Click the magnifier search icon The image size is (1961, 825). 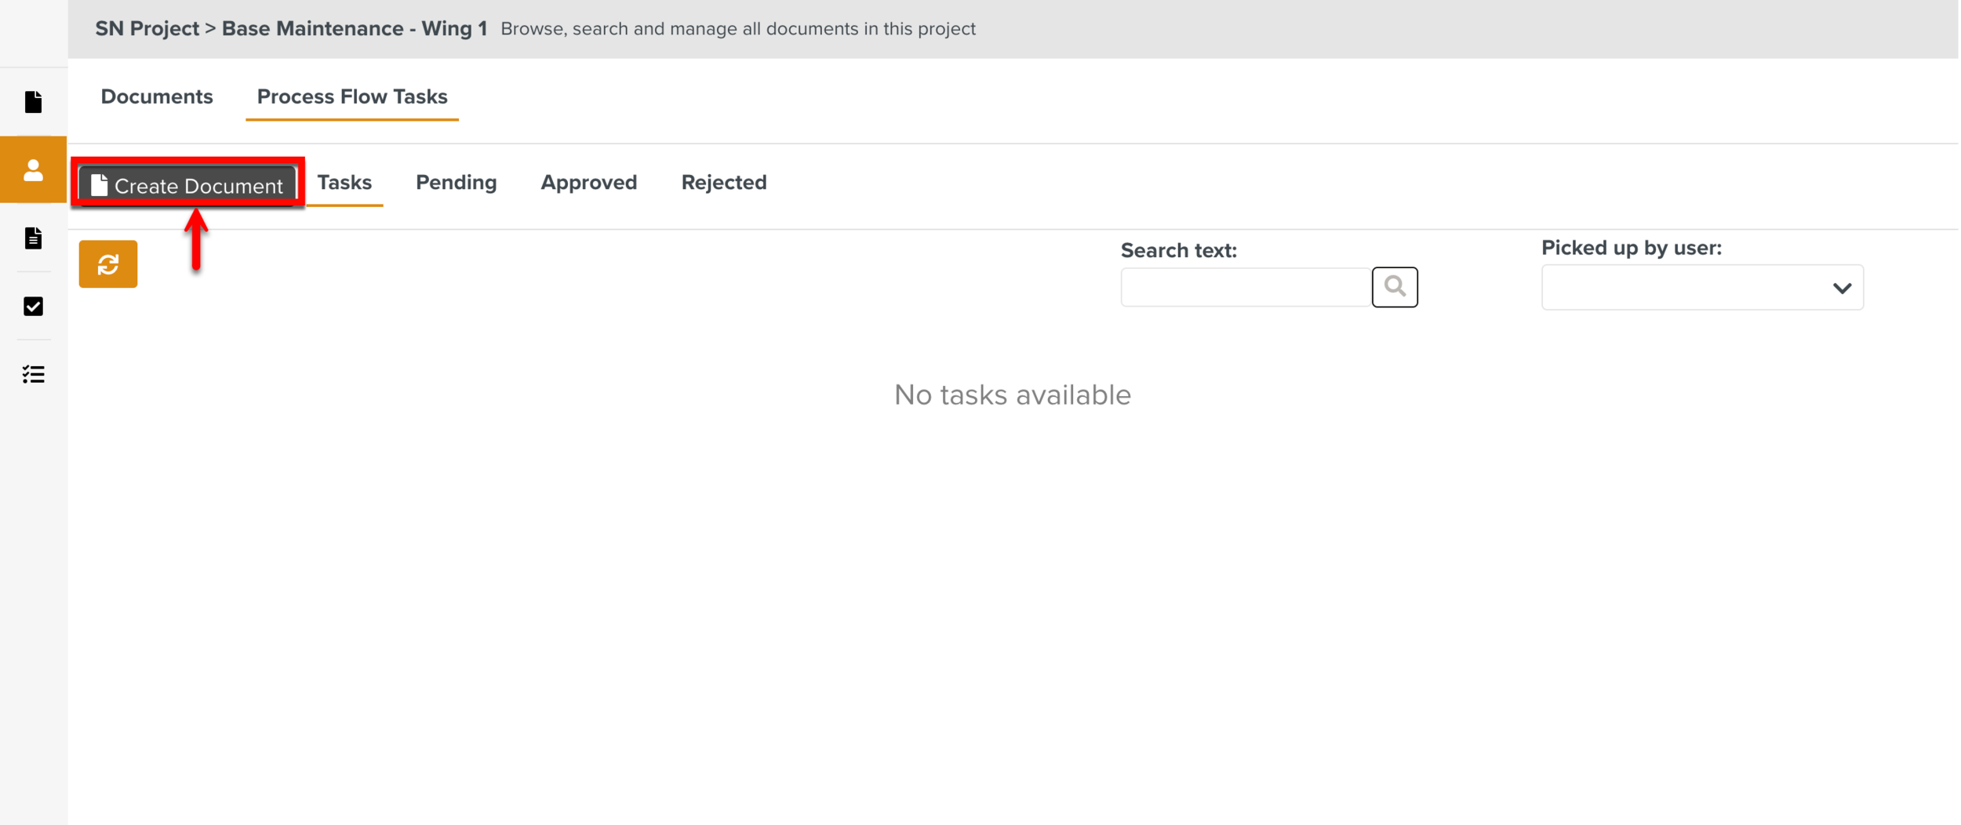coord(1395,286)
